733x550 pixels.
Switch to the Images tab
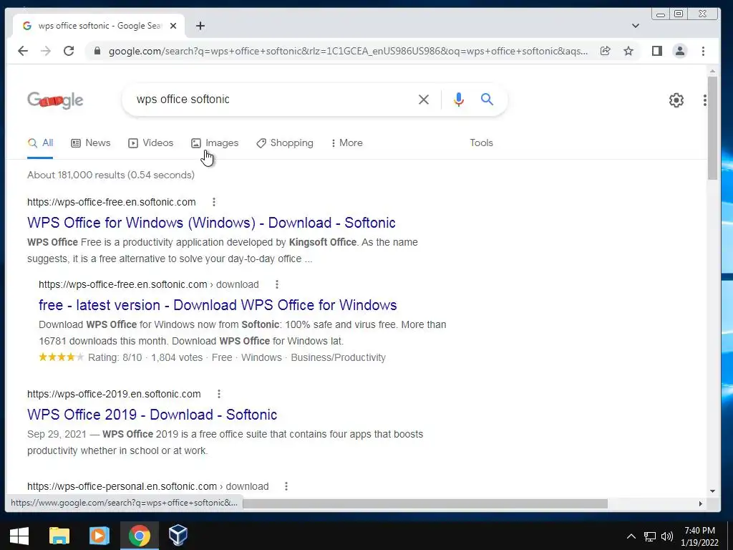(215, 143)
